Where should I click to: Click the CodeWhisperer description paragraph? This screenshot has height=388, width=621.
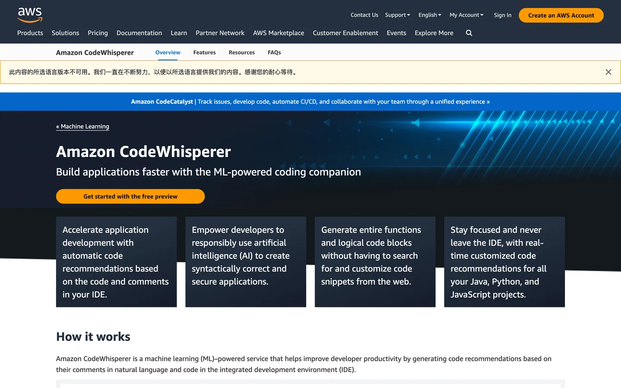coord(304,364)
